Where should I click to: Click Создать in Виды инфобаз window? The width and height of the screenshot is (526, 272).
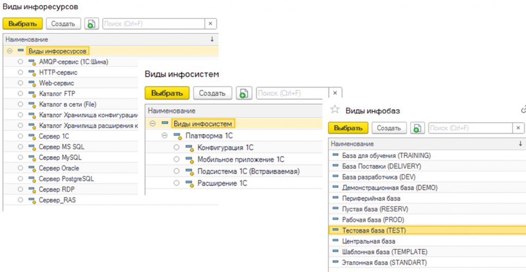click(x=389, y=128)
